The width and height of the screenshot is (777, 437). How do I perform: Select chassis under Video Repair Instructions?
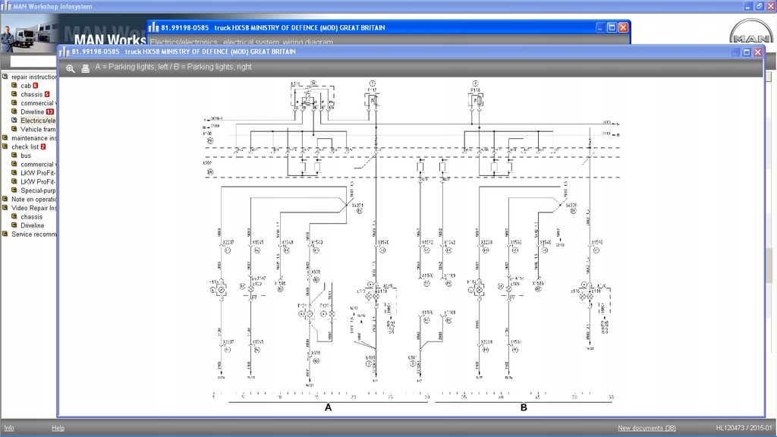[x=31, y=217]
